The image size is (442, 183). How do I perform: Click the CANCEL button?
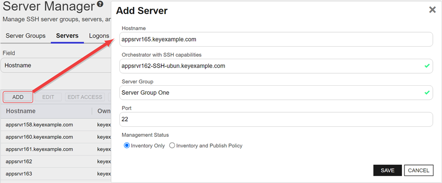point(418,170)
